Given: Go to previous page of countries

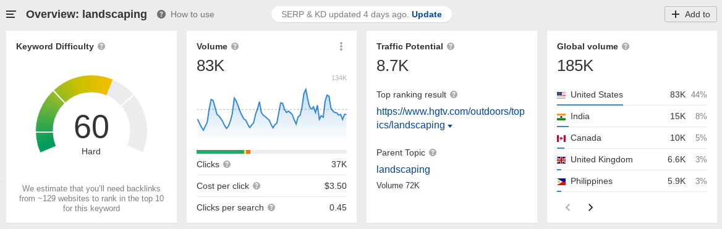Looking at the screenshot, I should [x=568, y=207].
